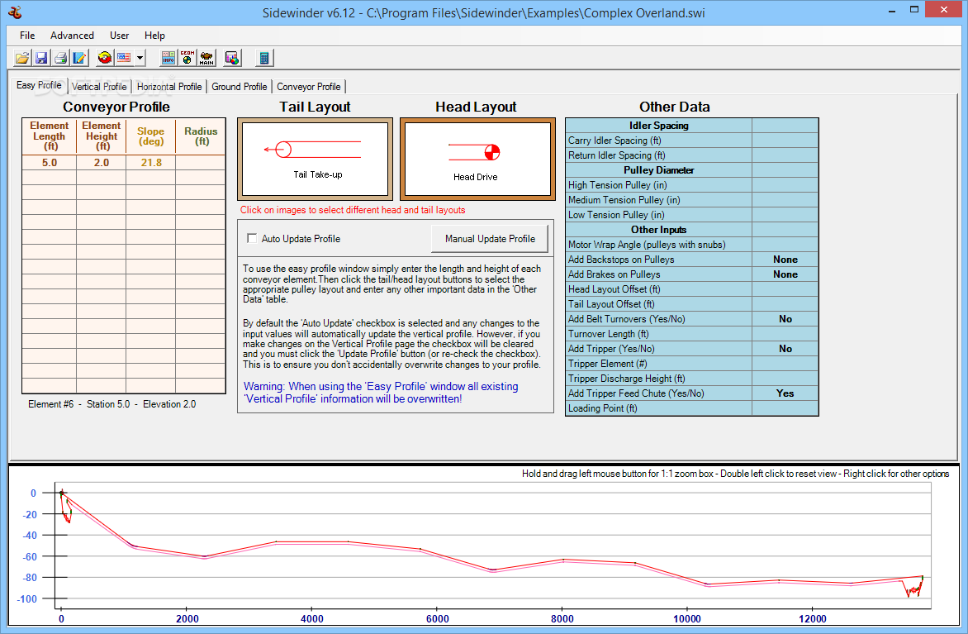Viewport: 968px width, 634px height.
Task: Open the INFO toolbar icon
Action: 168,58
